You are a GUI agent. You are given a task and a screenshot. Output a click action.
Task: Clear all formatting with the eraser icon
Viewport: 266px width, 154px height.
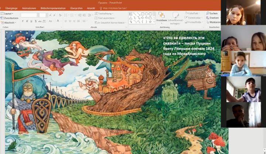60,15
